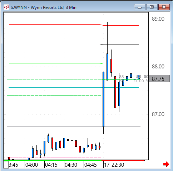Click the 88.00 price axis label
This screenshot has height=171, width=173.
(x=158, y=67)
